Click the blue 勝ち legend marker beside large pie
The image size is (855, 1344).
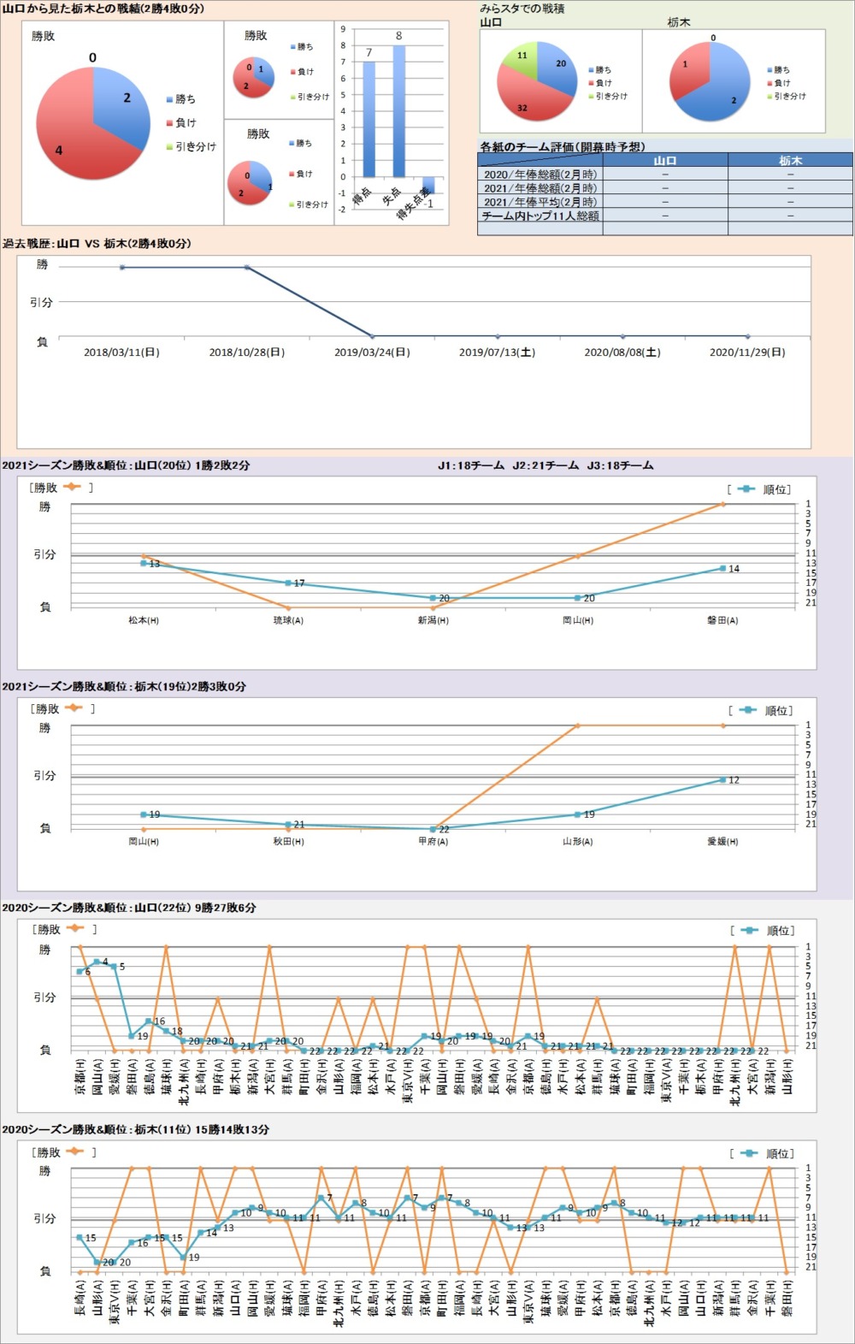pos(169,100)
